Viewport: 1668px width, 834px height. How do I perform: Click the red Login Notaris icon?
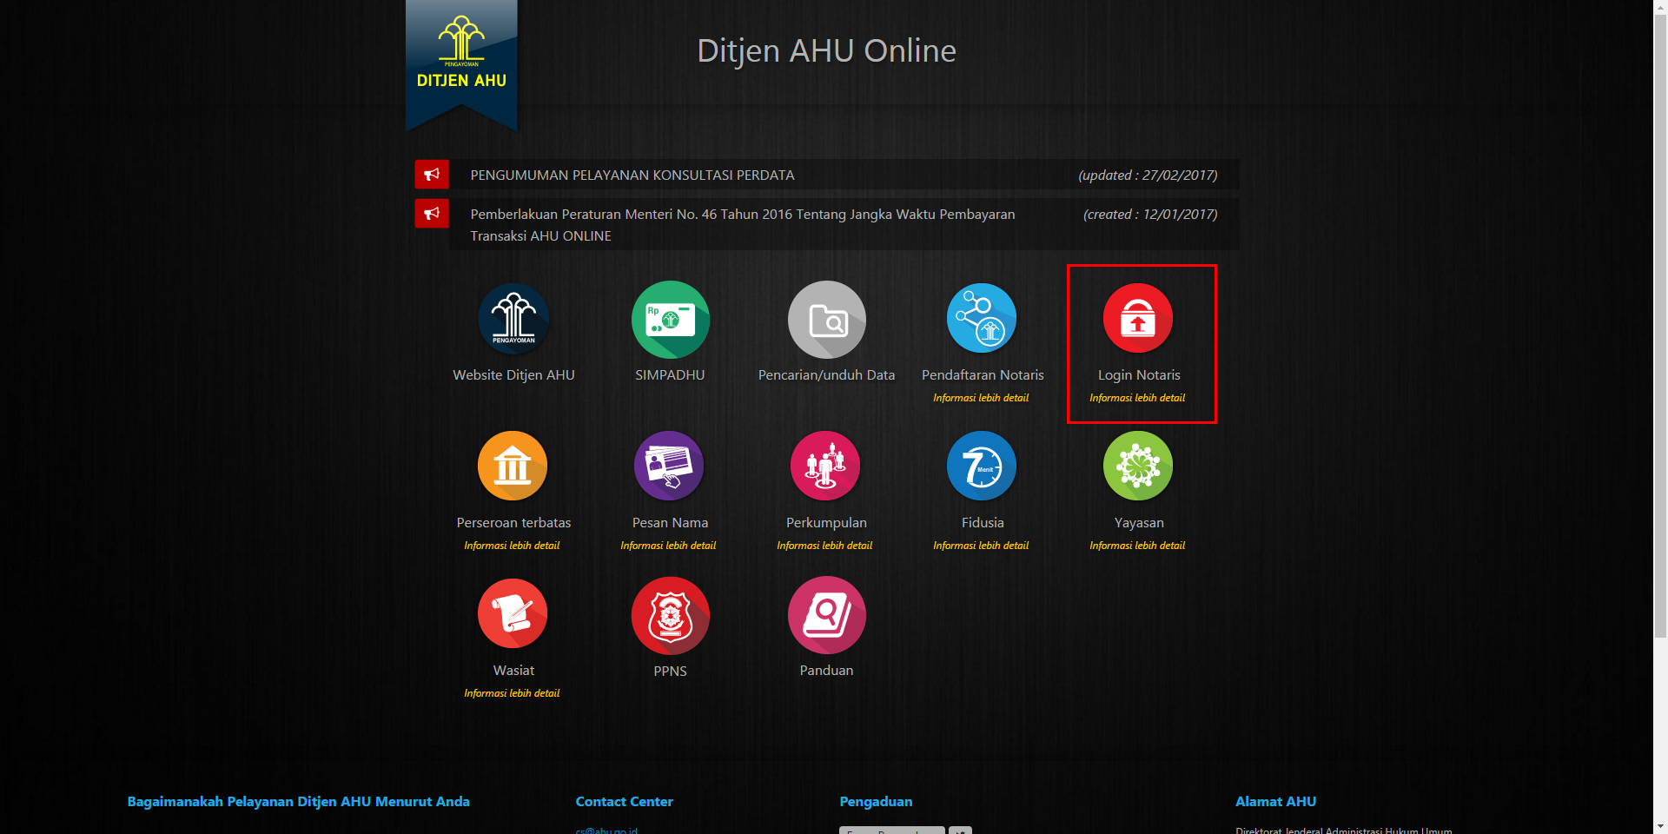click(x=1138, y=319)
